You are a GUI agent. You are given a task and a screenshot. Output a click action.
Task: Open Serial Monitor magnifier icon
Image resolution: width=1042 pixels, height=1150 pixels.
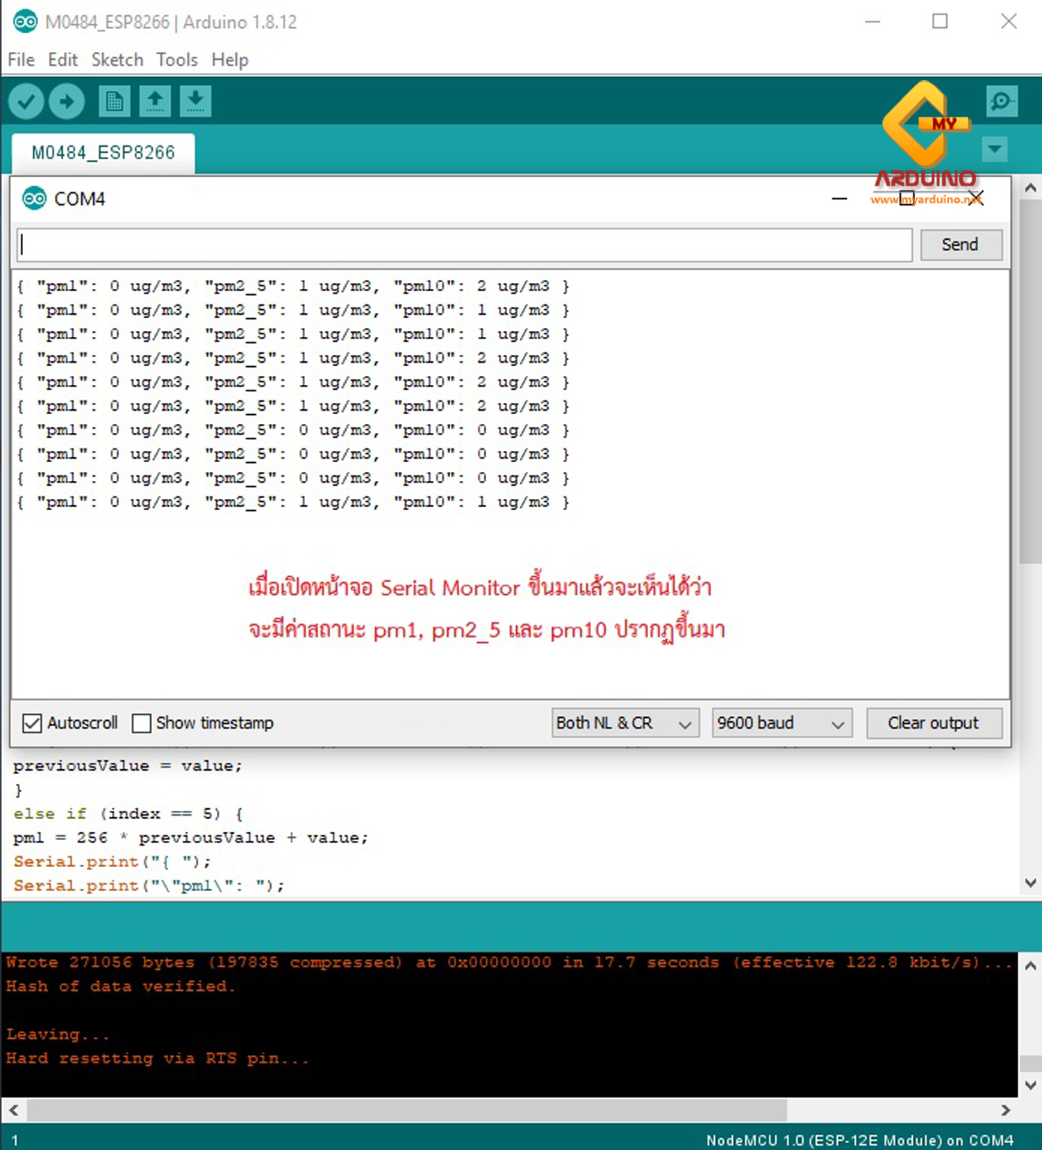1001,101
